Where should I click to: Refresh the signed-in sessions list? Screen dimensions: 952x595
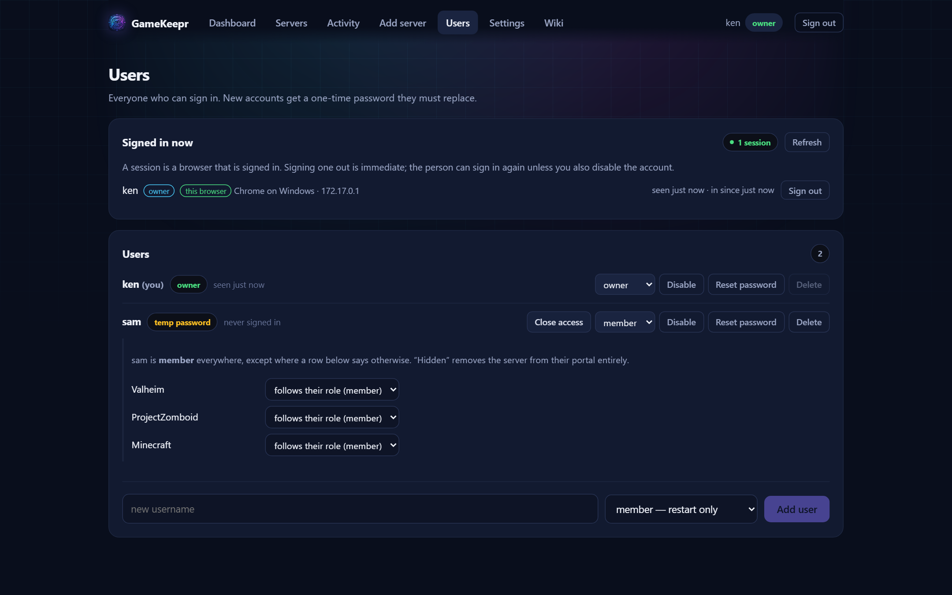807,142
